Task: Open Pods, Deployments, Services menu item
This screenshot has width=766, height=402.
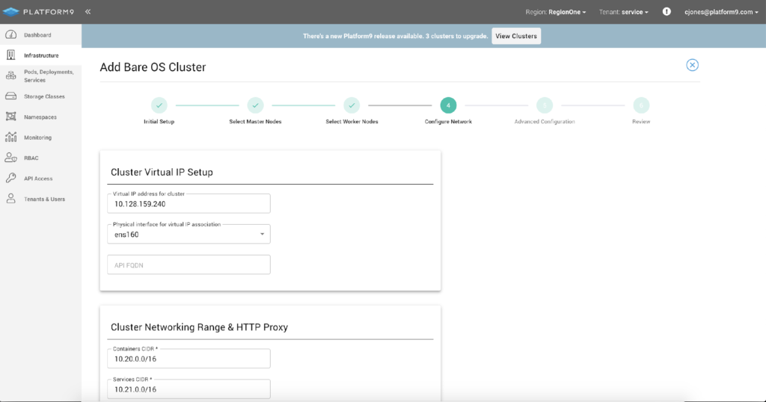Action: (x=49, y=76)
